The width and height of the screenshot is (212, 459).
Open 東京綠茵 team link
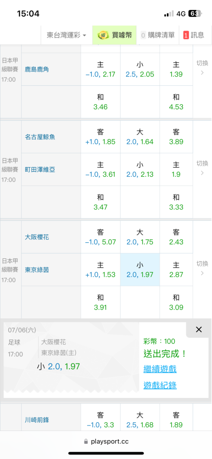coord(37,270)
